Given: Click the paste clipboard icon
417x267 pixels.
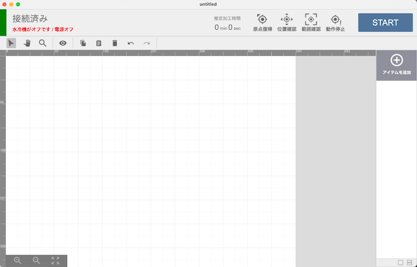Looking at the screenshot, I should 99,43.
